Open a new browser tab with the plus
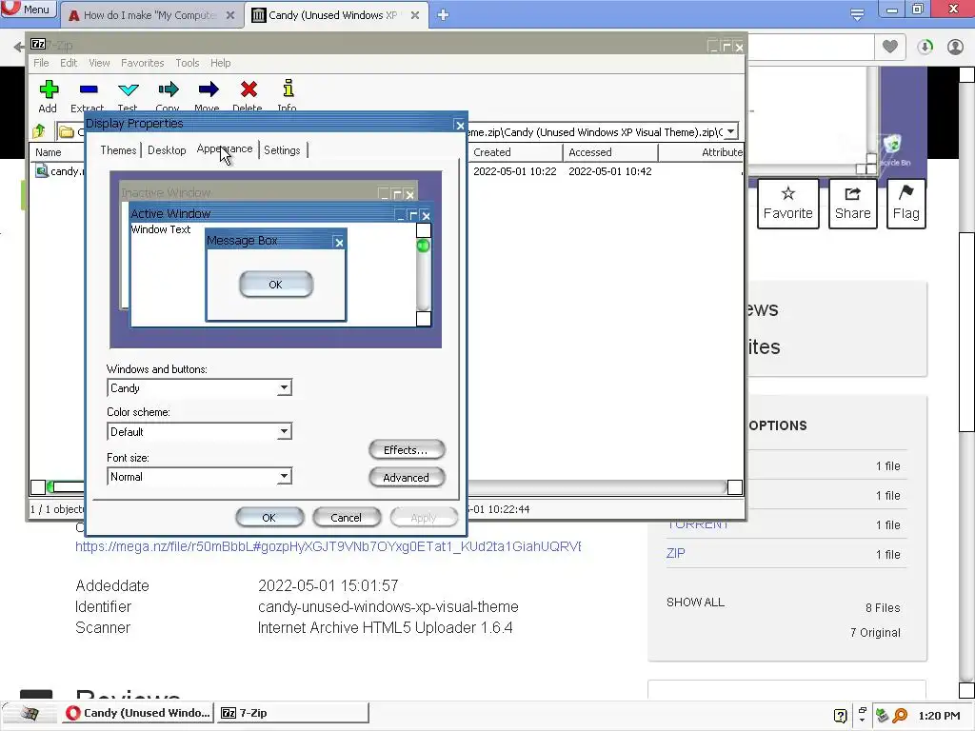 click(443, 15)
